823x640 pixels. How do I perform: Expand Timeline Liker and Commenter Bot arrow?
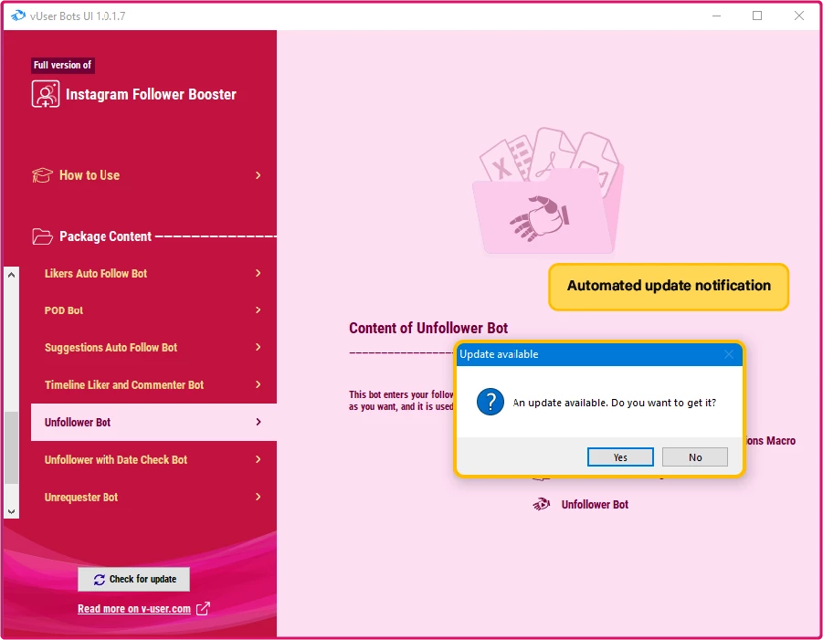coord(259,384)
